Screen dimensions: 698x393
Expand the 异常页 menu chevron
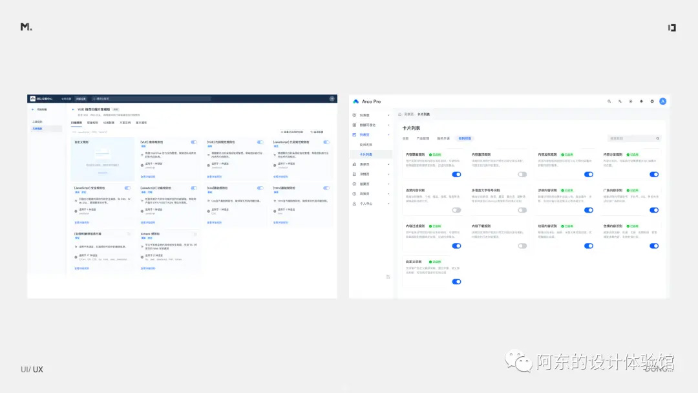(x=388, y=194)
